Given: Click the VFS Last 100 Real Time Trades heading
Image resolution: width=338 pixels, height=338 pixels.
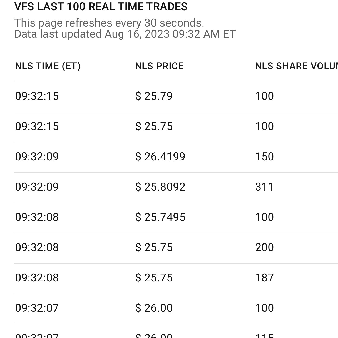Looking at the screenshot, I should [101, 7].
